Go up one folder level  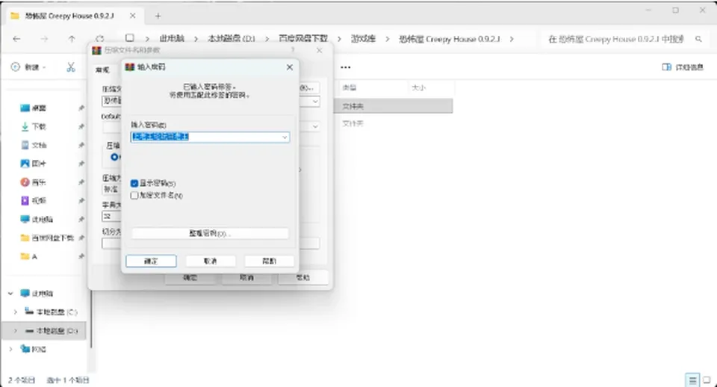pos(72,40)
